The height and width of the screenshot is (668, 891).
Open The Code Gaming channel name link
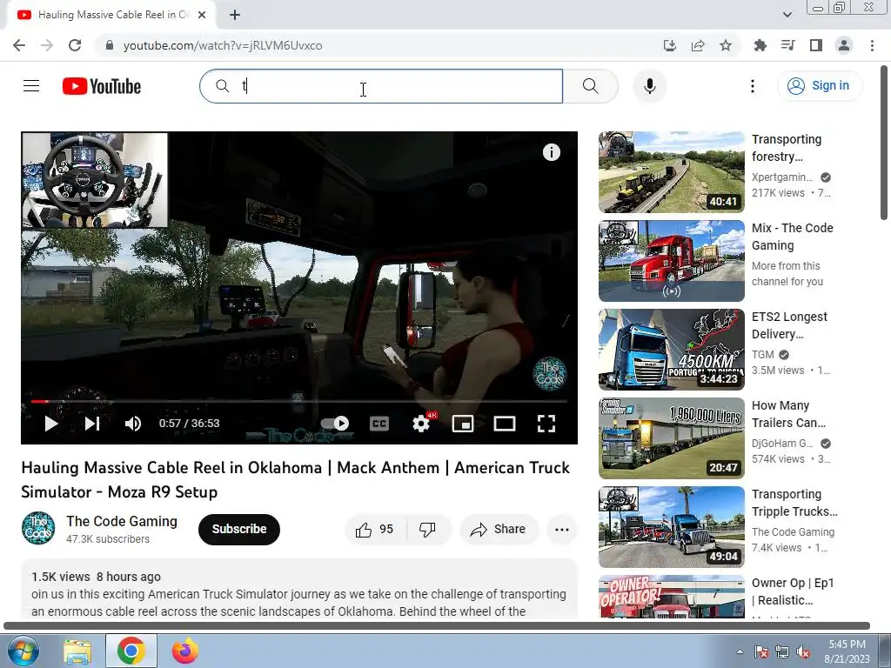[x=122, y=522]
